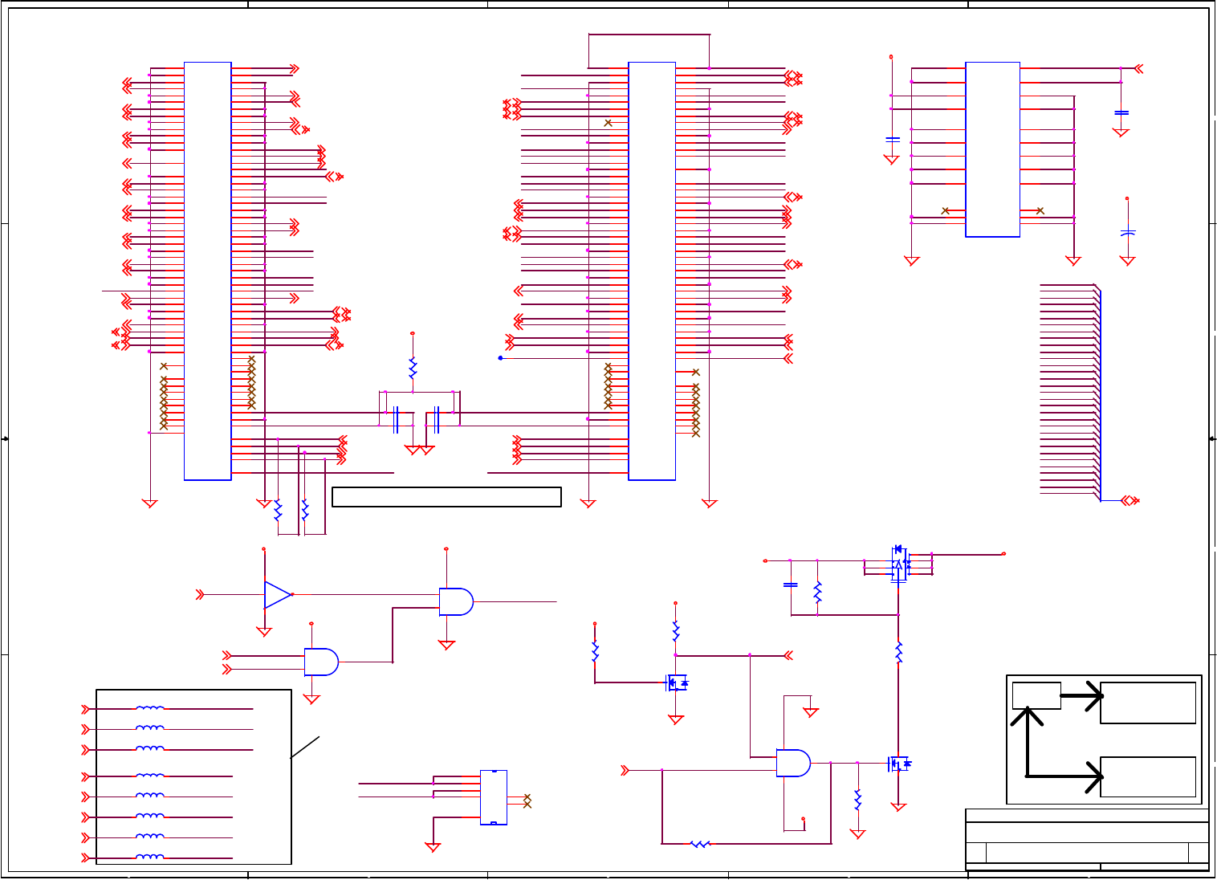Screen dimensions: 1217x880
Task: Click the bus port symbol below the vertical bus
Action: click(1130, 501)
